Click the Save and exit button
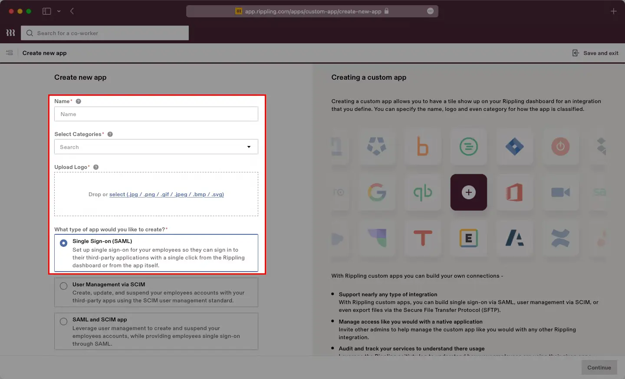 (595, 53)
